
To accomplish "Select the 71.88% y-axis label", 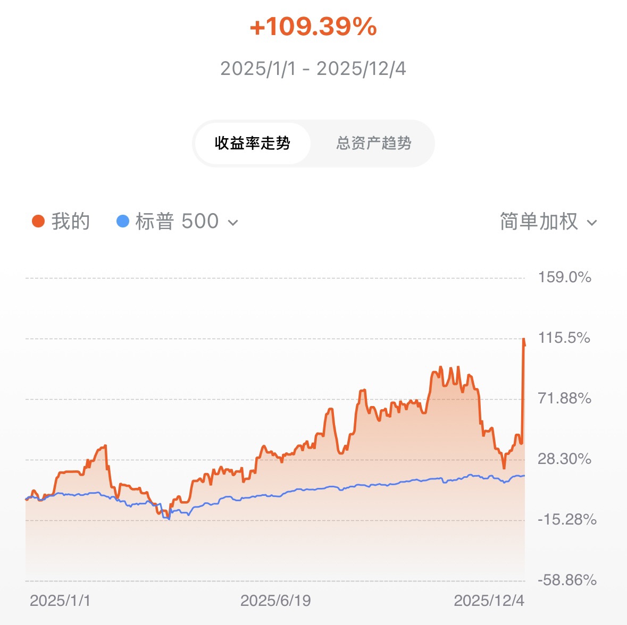I will 564,398.
